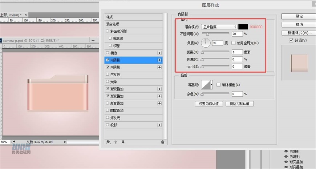Uncheck the 预览 checkbox
Viewport: 316px width, 169px height.
(291, 40)
